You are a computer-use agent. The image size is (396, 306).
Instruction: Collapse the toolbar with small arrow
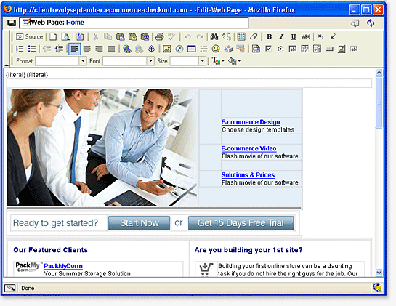(7, 65)
